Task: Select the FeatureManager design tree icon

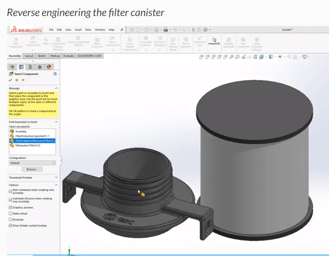Action: tap(12, 67)
